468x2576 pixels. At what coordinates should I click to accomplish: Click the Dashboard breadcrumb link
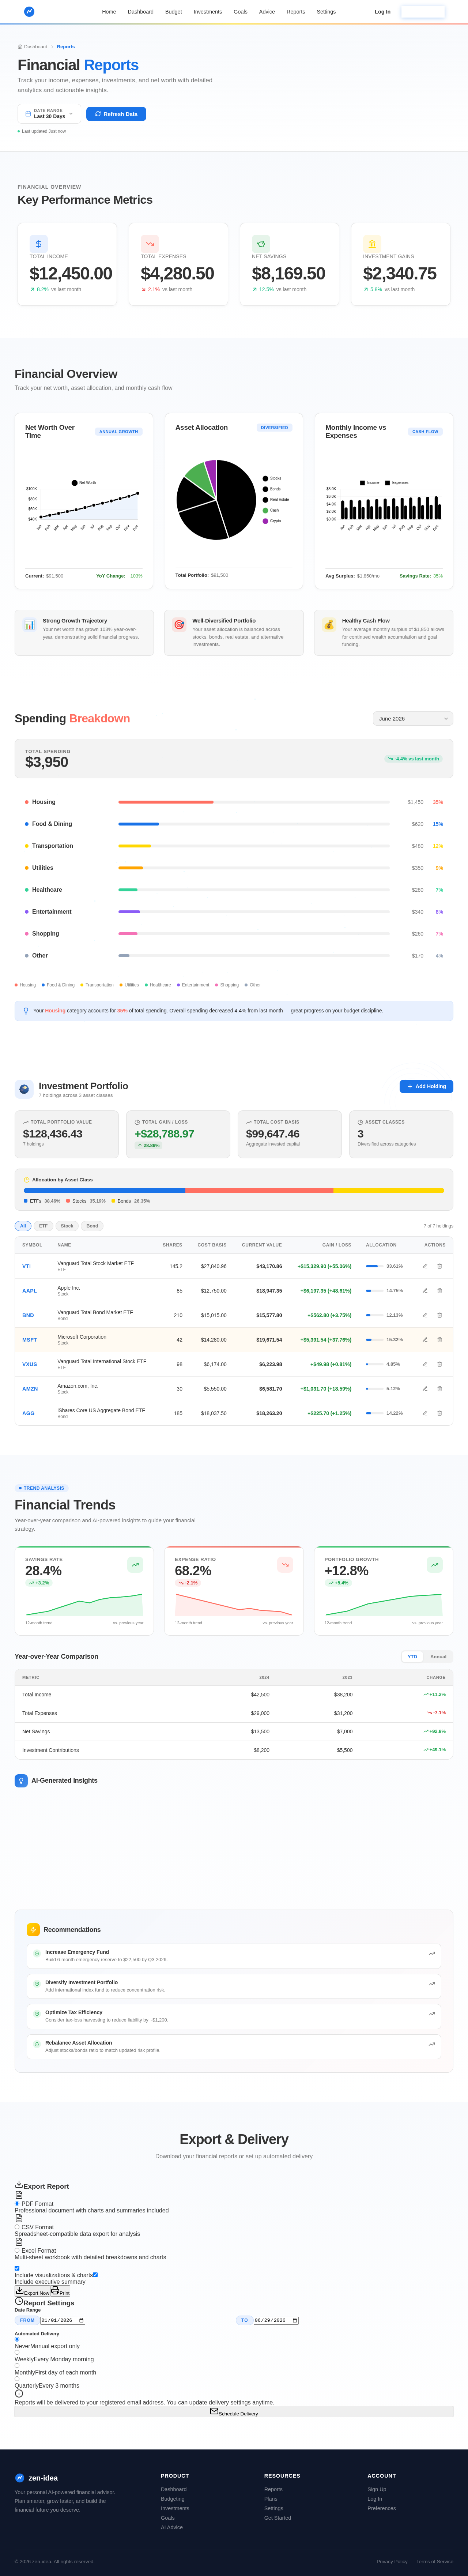pyautogui.click(x=33, y=47)
